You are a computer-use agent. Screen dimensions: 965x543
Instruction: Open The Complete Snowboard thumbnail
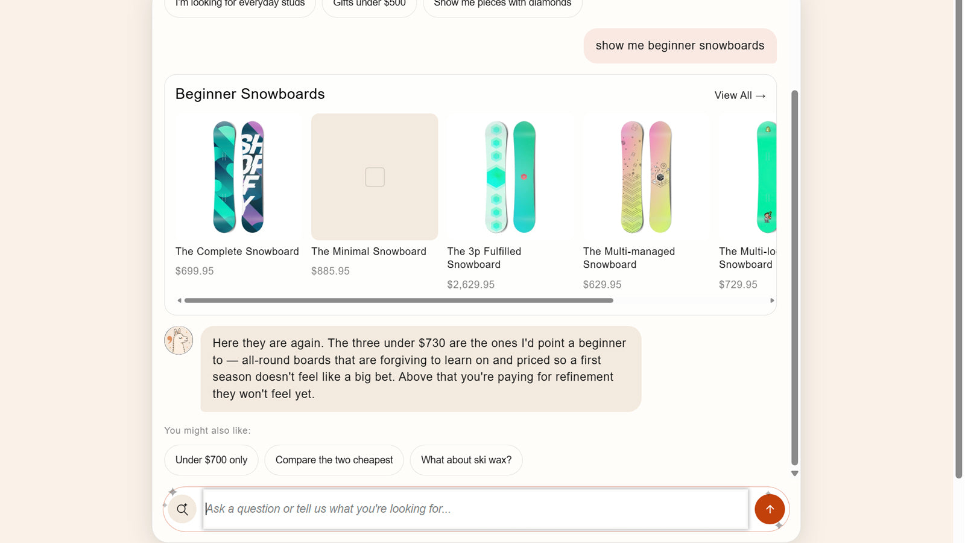point(238,177)
